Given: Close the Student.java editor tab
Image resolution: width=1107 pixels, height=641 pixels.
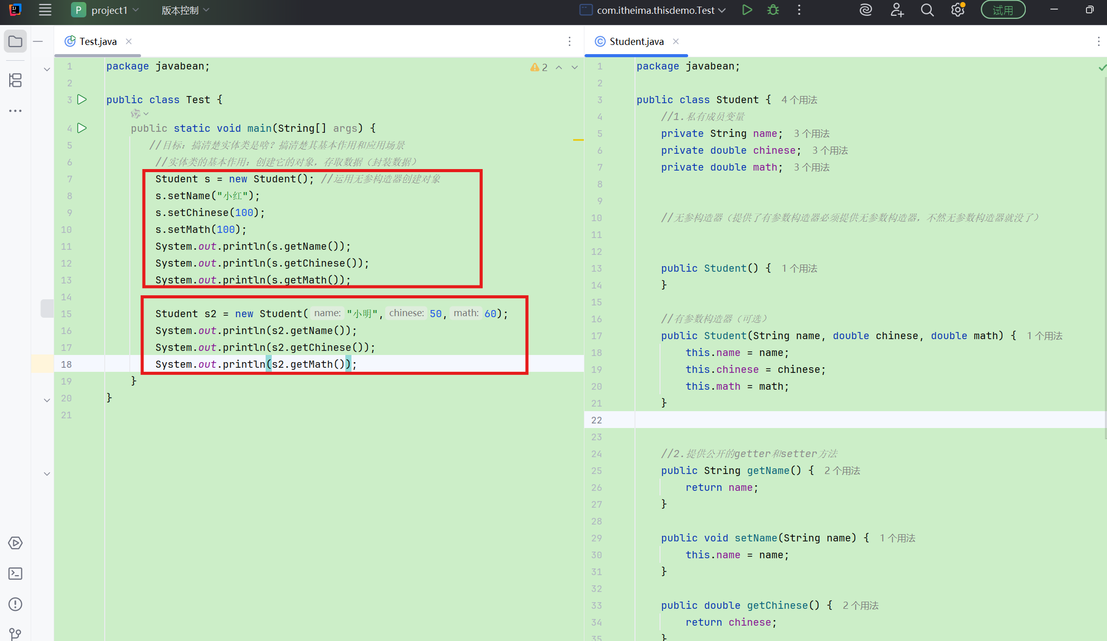Looking at the screenshot, I should tap(676, 41).
